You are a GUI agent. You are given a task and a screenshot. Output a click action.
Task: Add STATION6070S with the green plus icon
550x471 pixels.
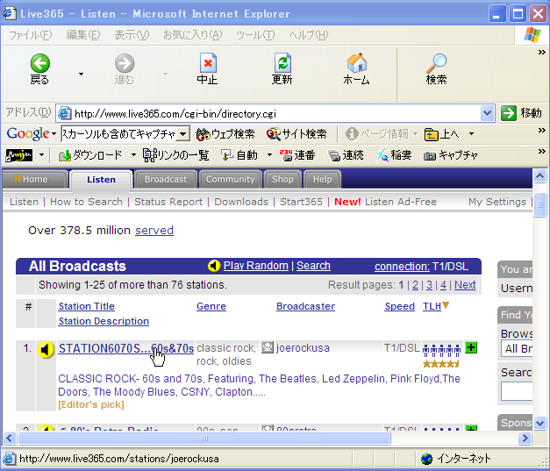(x=471, y=347)
